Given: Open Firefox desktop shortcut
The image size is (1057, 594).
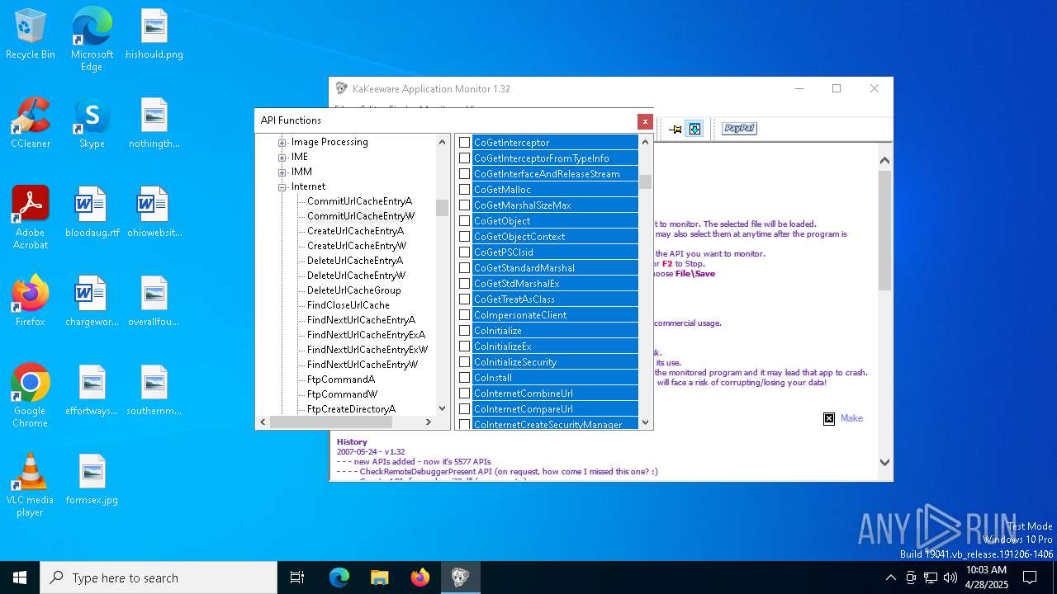Looking at the screenshot, I should click(31, 301).
